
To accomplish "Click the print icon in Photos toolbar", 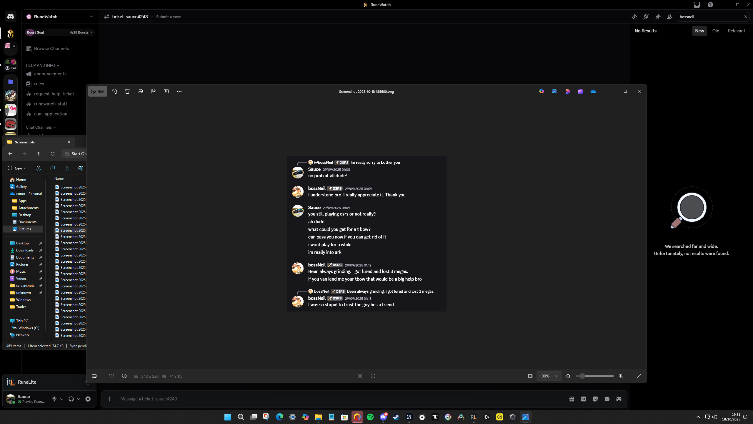I will (x=140, y=91).
